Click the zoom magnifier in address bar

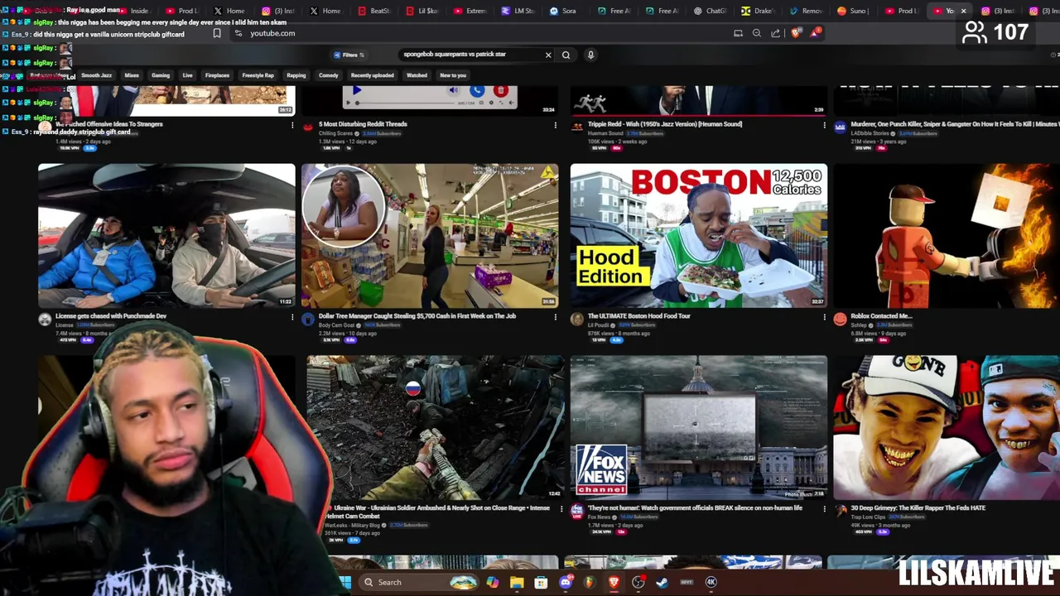point(756,33)
